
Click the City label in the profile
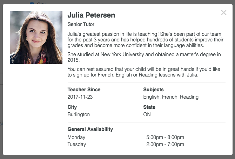click(x=72, y=107)
